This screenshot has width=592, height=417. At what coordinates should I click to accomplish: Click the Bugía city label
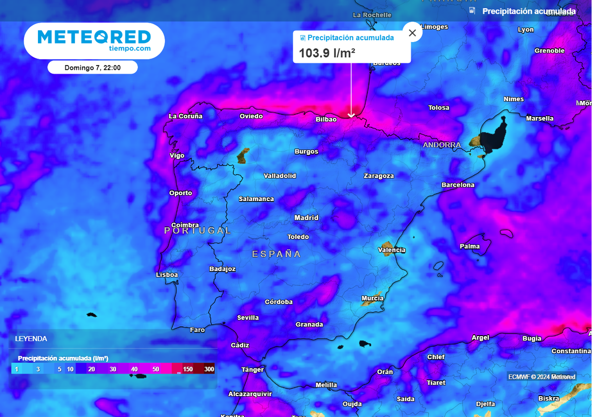(x=531, y=338)
